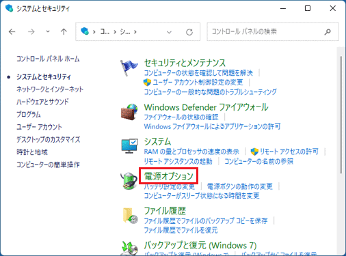This screenshot has height=256, width=346.
Task: Click the shield icon in the window title bar
Action: click(10, 8)
